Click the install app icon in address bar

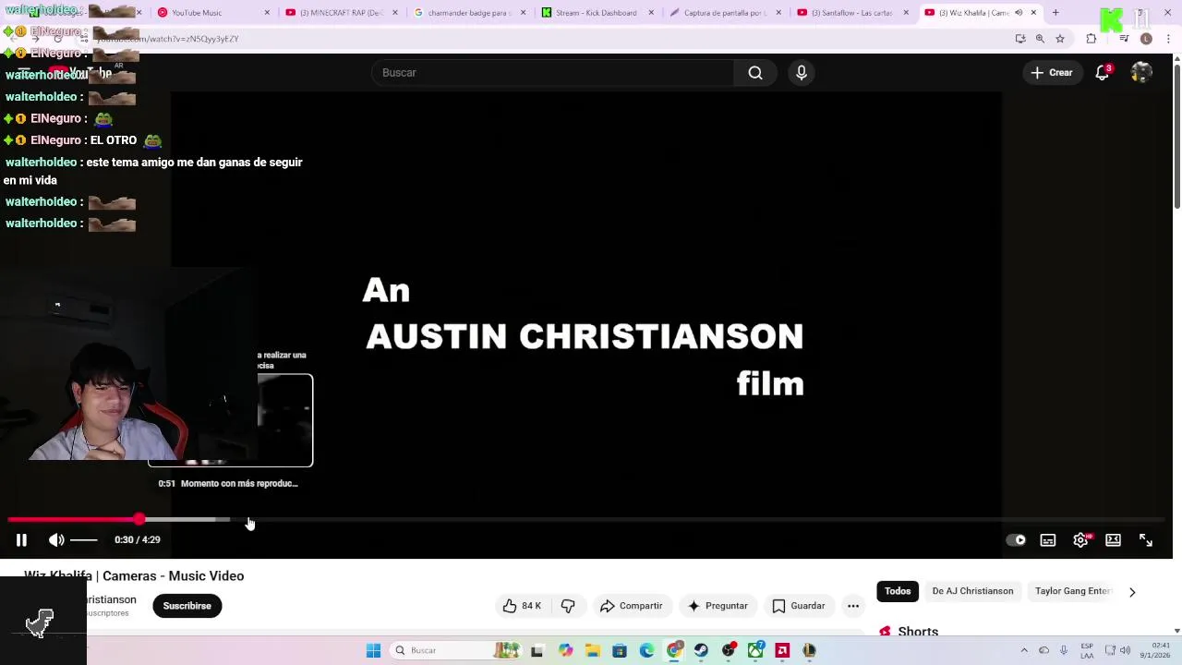pyautogui.click(x=1020, y=39)
